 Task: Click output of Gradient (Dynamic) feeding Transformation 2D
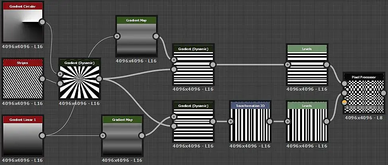tap(213, 121)
